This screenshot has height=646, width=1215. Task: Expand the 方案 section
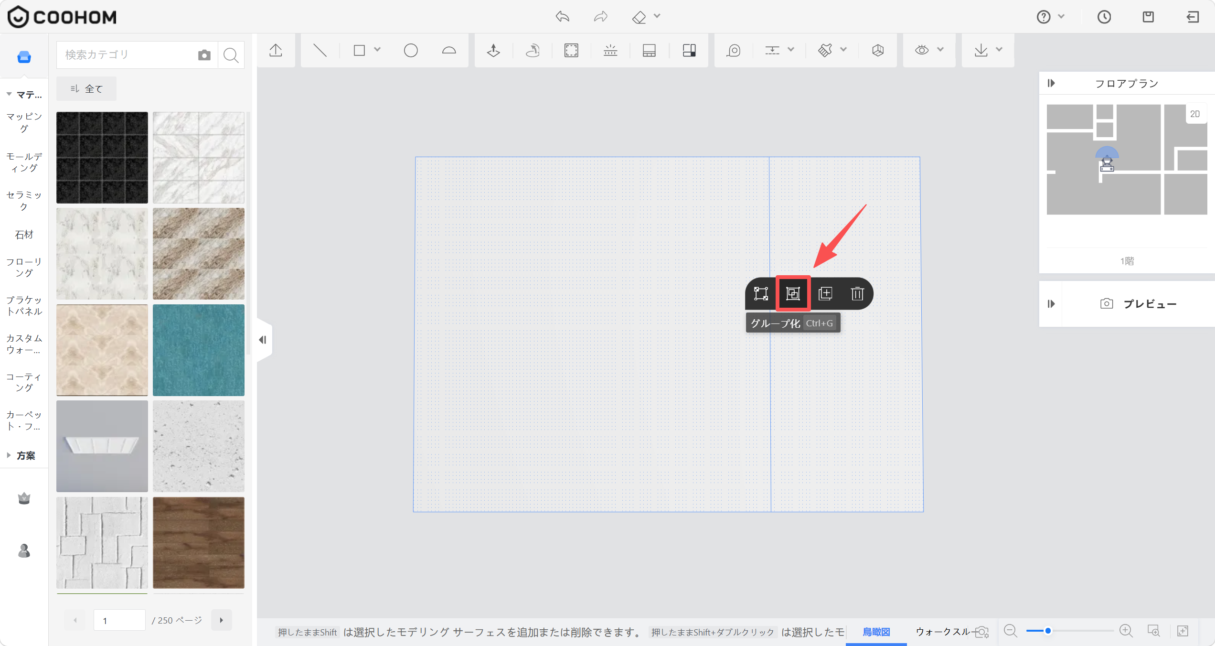click(x=9, y=455)
